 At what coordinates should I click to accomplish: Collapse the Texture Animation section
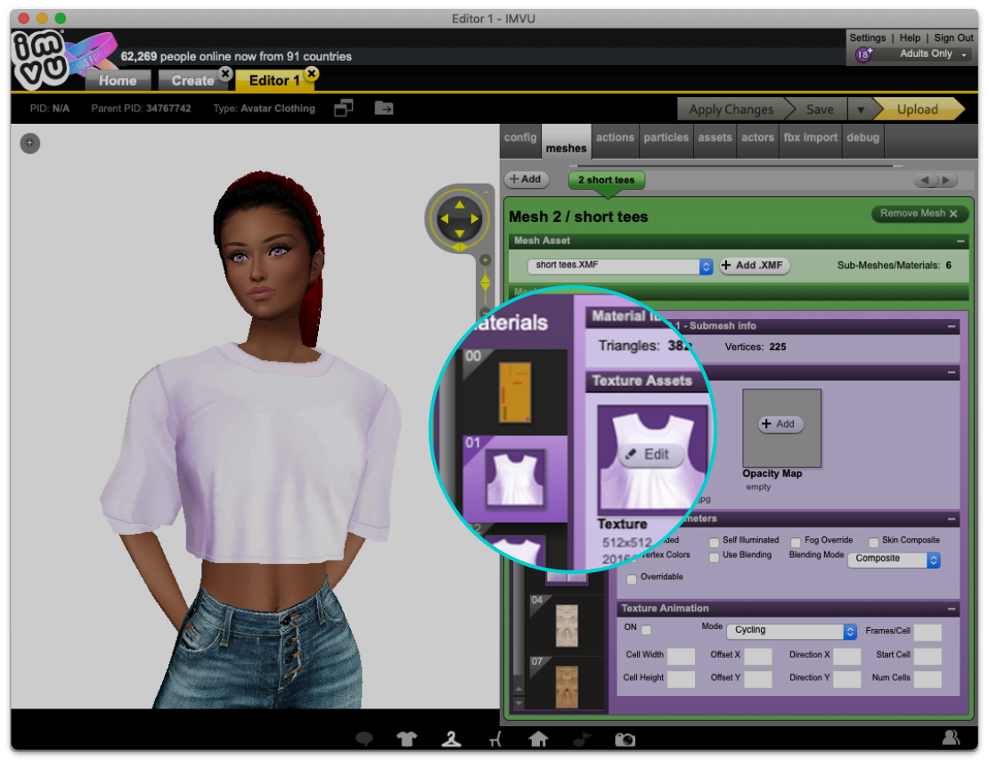click(x=952, y=609)
